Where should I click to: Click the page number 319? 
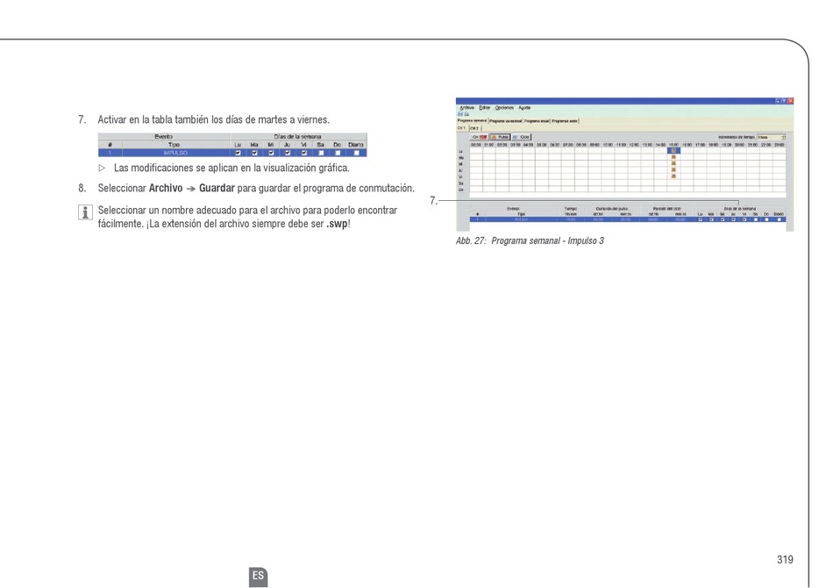pos(785,559)
